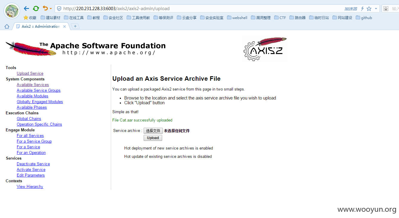399x218 pixels.
Task: Close the Axis2 Administration tab
Action: [65, 27]
